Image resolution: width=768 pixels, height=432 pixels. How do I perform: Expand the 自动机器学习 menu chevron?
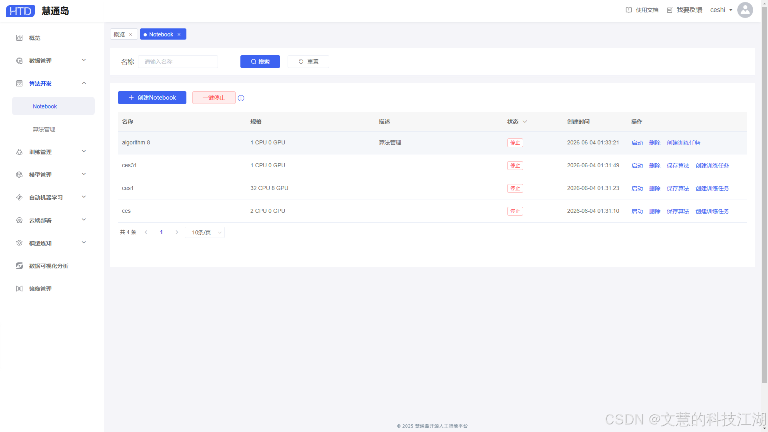pyautogui.click(x=84, y=197)
